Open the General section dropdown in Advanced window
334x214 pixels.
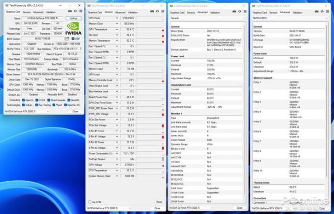207,18
